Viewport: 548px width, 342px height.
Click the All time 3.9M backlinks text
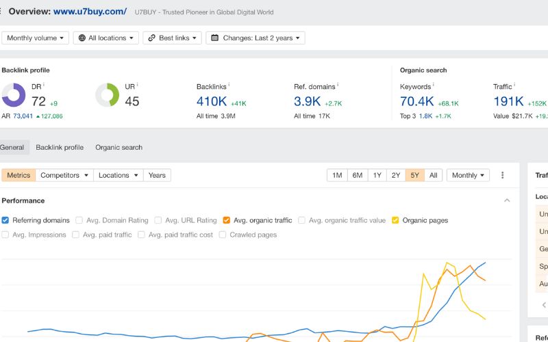coord(216,116)
